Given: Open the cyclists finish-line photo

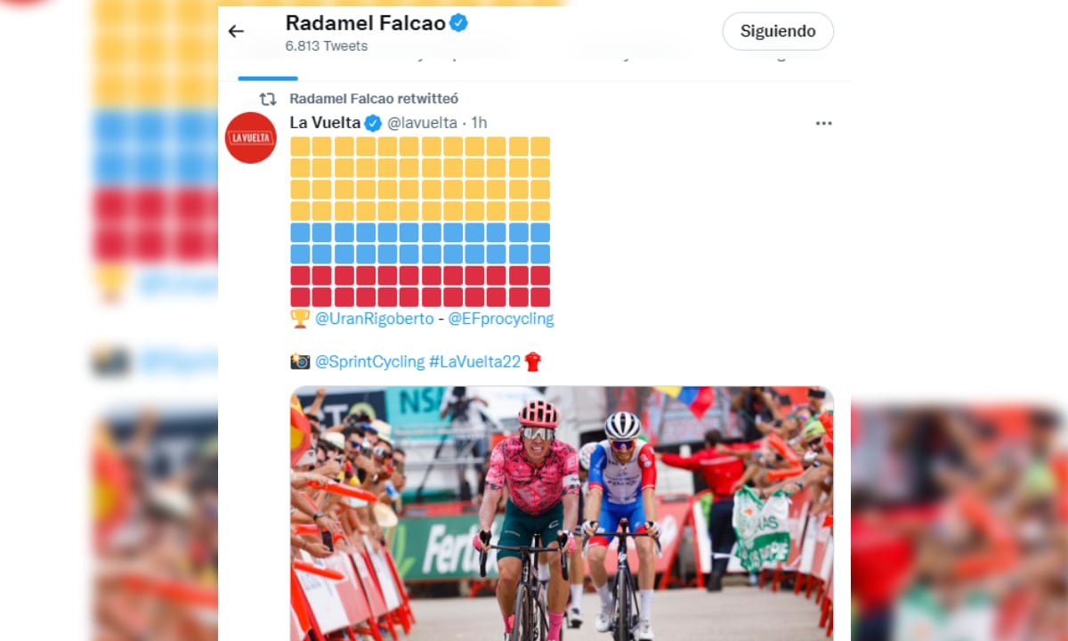Looking at the screenshot, I should [x=561, y=512].
